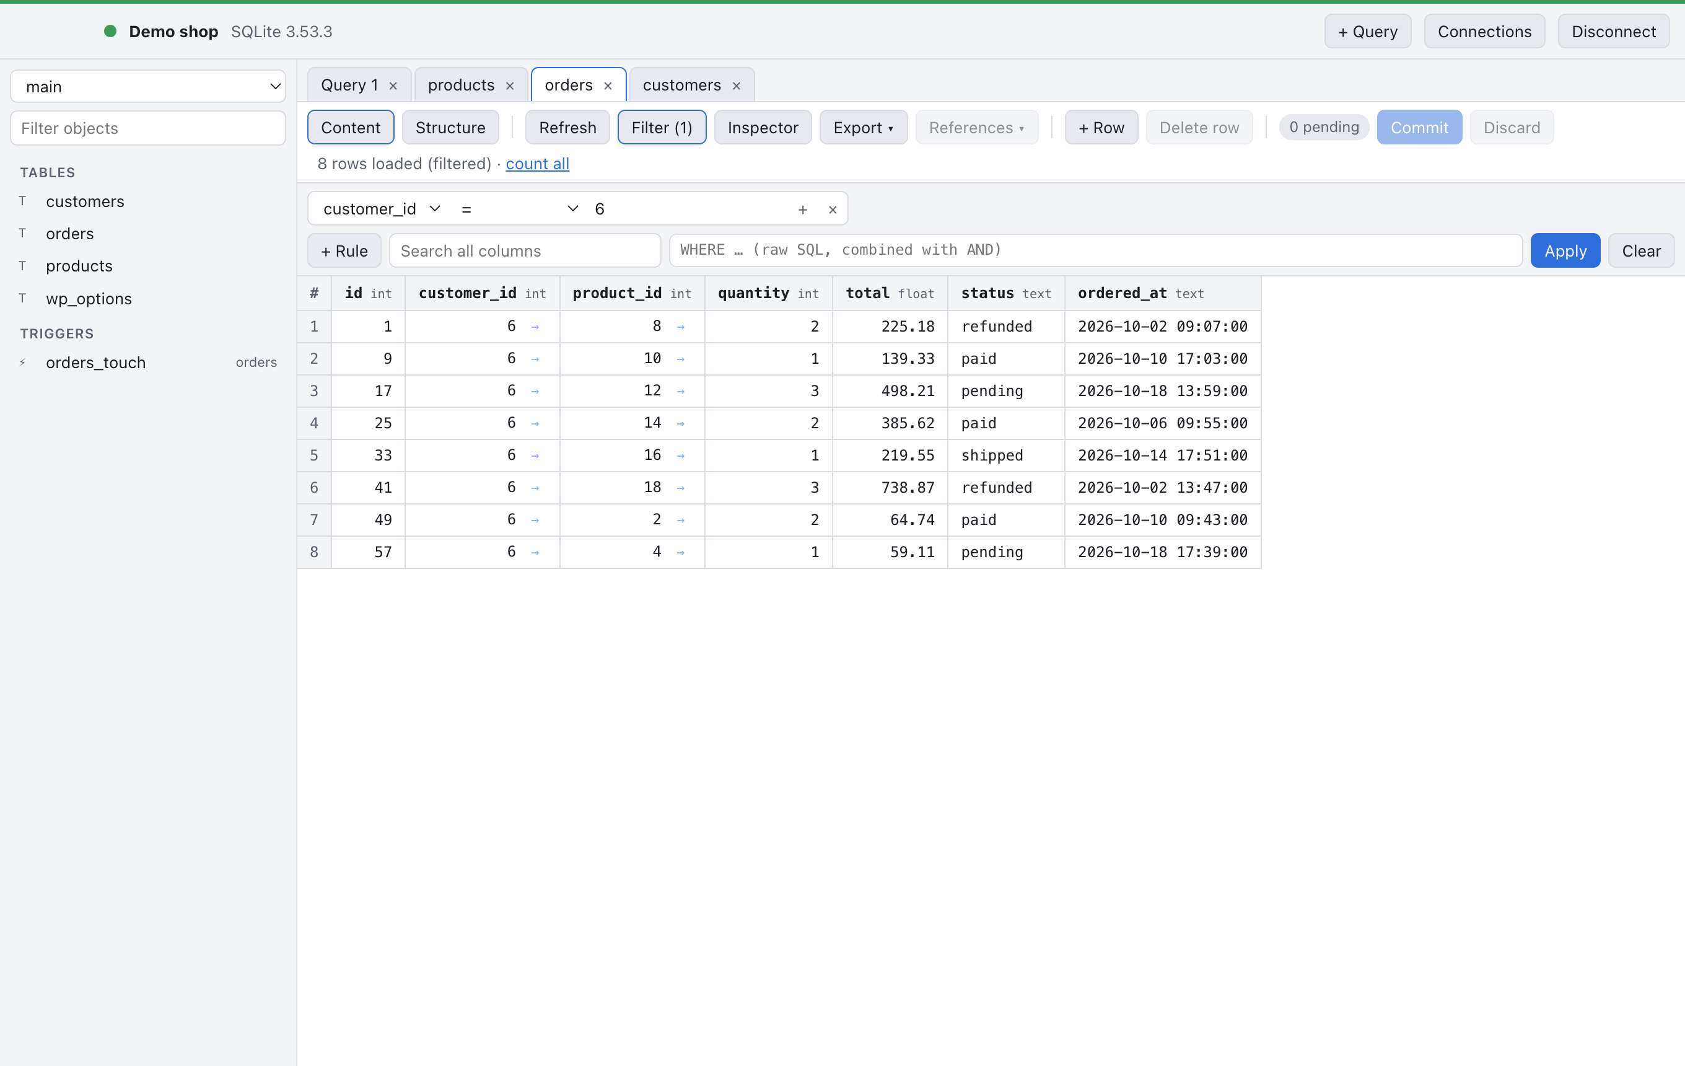Screen dimensions: 1685x1066
Task: Sort by the total column header
Action: 890,293
